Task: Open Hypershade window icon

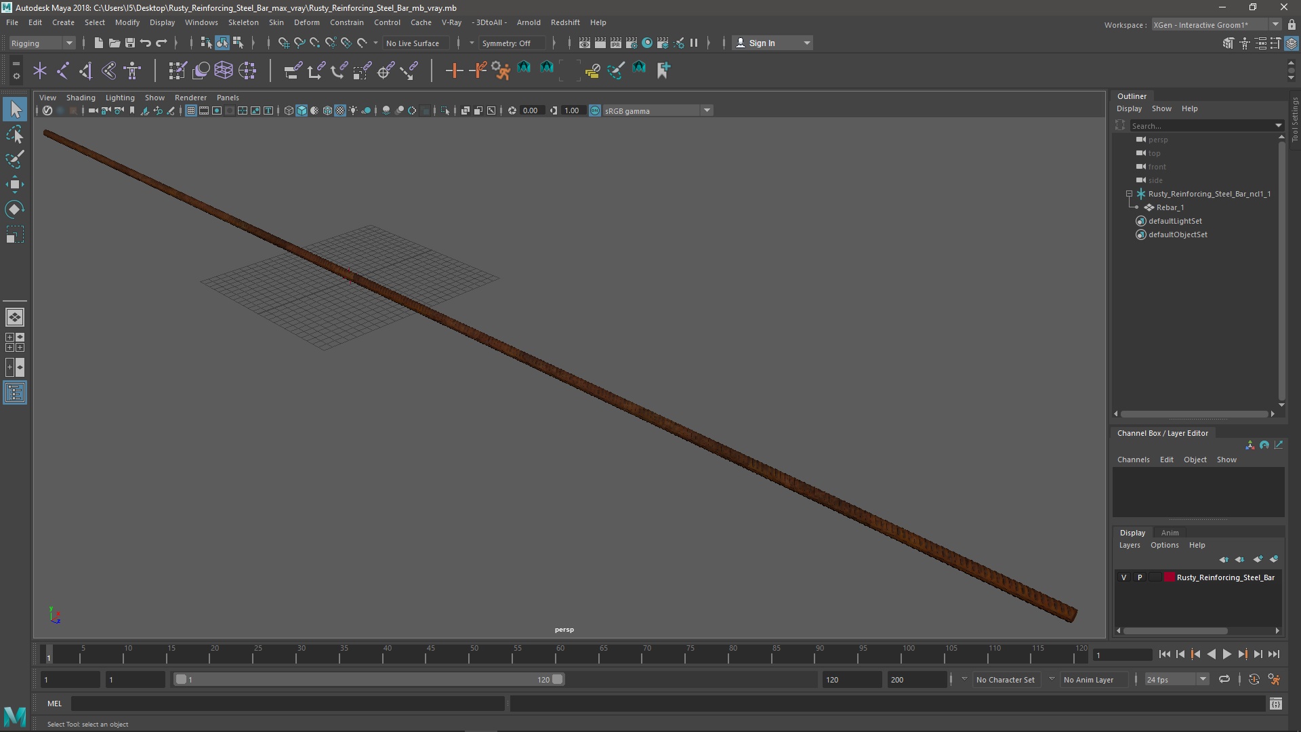Action: (x=647, y=43)
